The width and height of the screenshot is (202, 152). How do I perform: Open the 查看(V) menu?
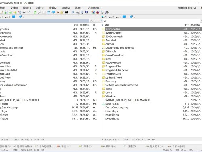coord(53,8)
